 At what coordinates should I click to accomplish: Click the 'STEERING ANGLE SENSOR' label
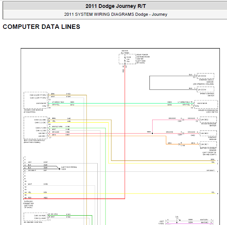click(206, 81)
